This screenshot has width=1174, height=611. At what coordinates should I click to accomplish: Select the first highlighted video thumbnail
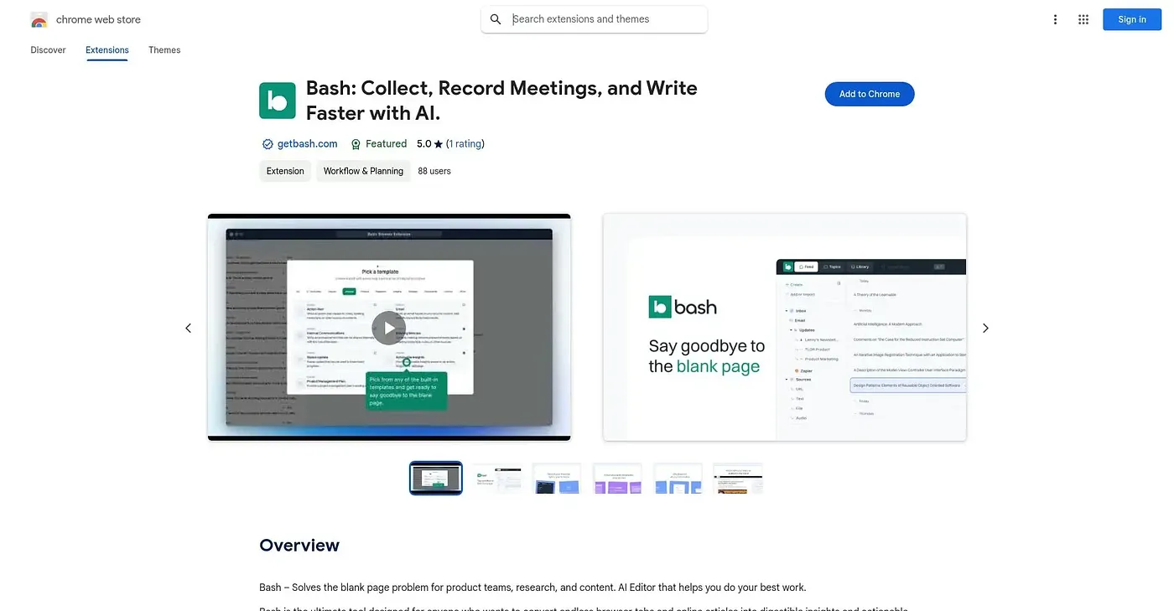click(x=436, y=478)
